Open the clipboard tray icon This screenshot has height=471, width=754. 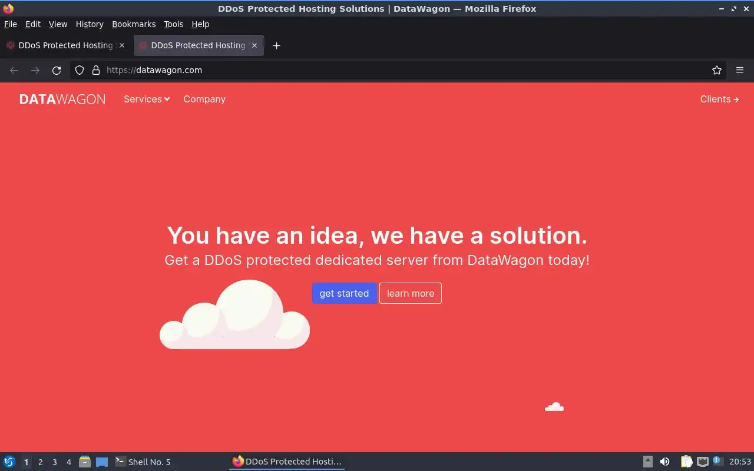point(687,462)
